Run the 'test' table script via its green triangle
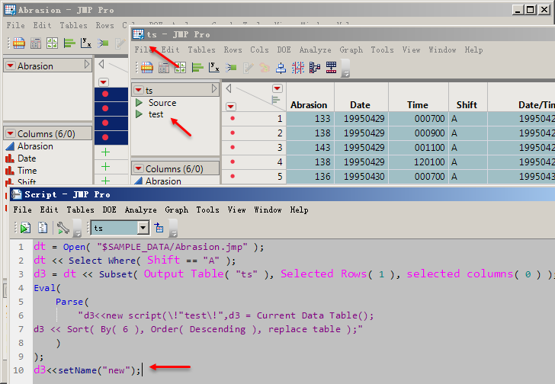555x384 pixels. (x=139, y=114)
